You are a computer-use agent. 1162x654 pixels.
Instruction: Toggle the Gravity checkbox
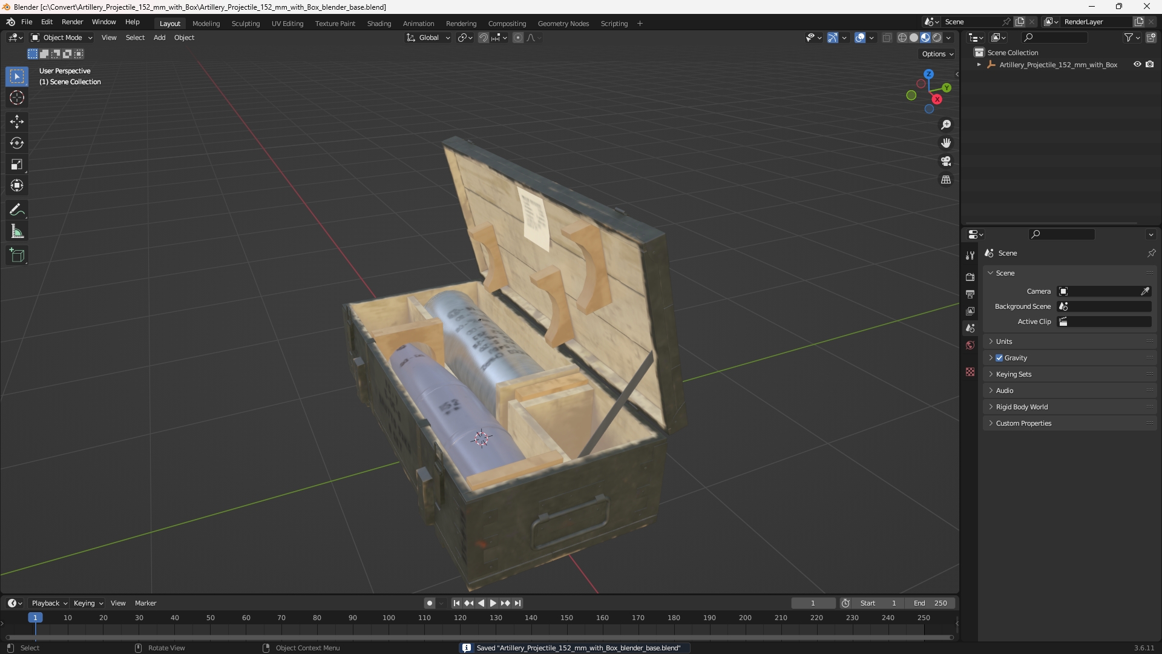click(999, 358)
